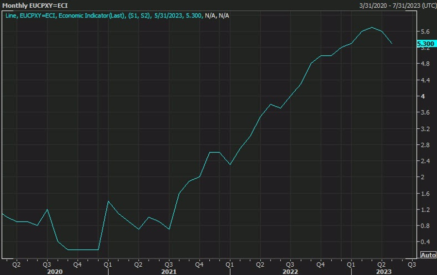Click the 5.6 label on the value axis
This screenshot has height=275, width=437.
pyautogui.click(x=425, y=32)
